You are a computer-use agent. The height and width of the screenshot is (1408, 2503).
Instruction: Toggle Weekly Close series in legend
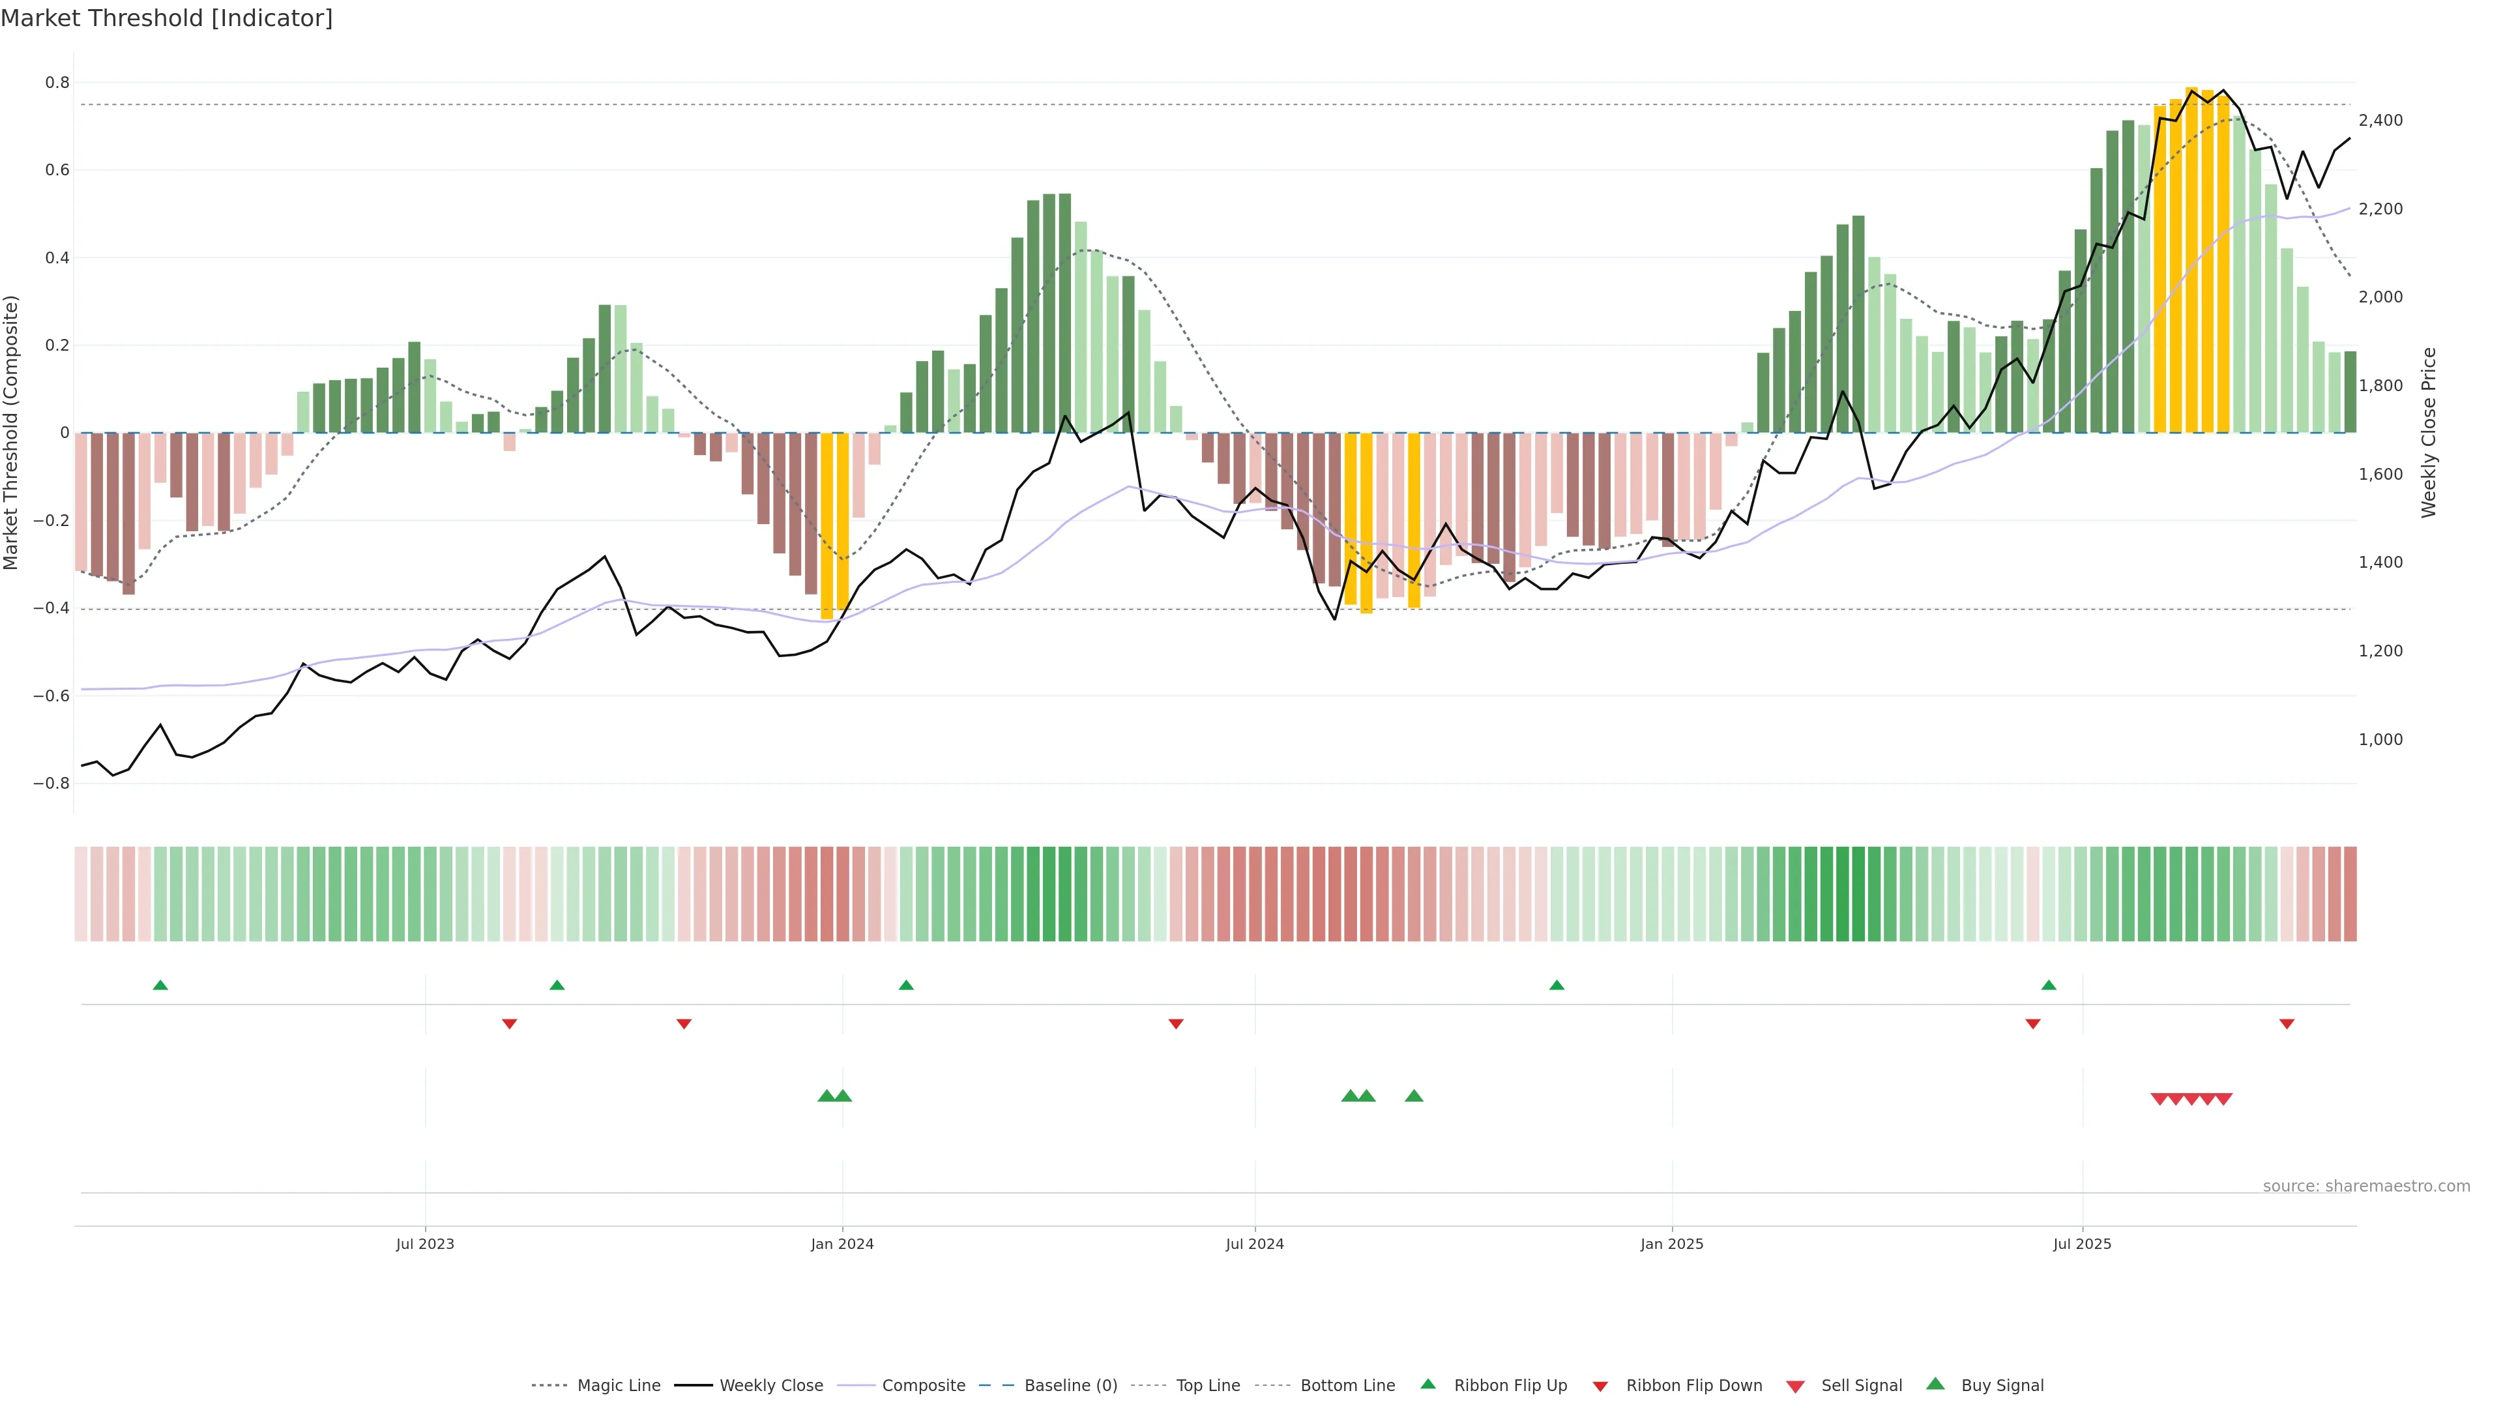point(770,1386)
